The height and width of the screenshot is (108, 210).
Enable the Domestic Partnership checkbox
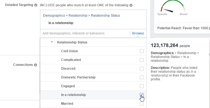141,77
